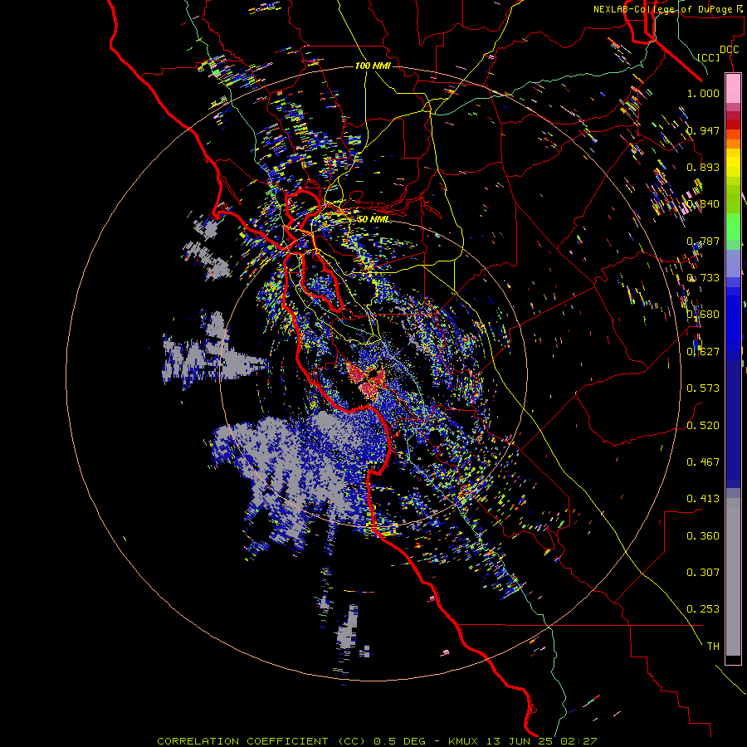747x747 pixels.
Task: Click the 0.253 legend value
Action: tap(703, 609)
